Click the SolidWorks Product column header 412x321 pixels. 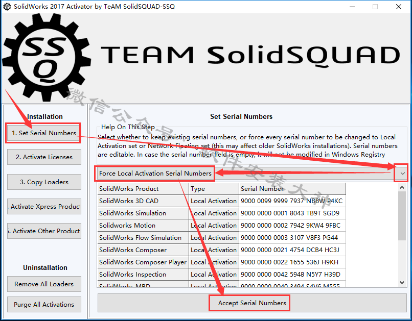tap(143, 188)
